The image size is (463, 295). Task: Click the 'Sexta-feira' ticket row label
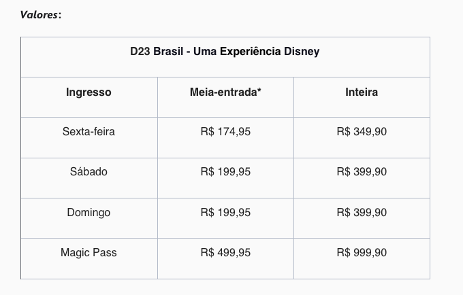click(x=89, y=132)
